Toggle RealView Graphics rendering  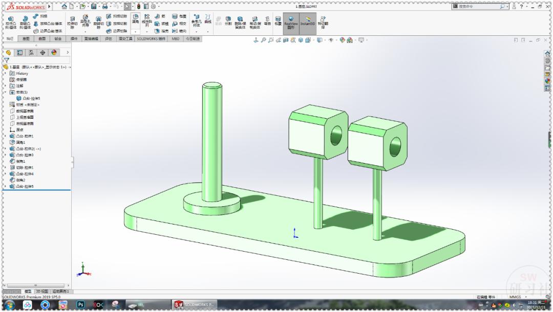291,21
